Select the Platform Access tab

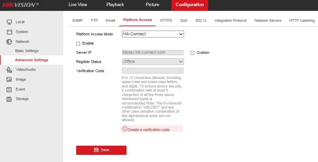point(137,20)
